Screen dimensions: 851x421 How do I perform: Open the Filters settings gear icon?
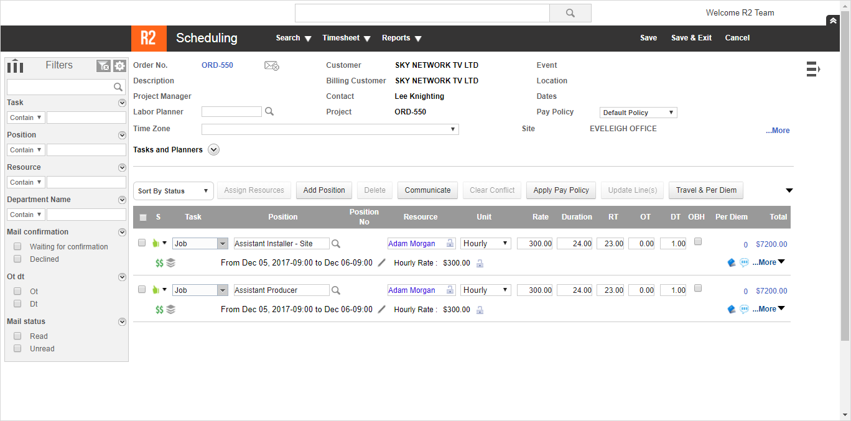click(119, 65)
